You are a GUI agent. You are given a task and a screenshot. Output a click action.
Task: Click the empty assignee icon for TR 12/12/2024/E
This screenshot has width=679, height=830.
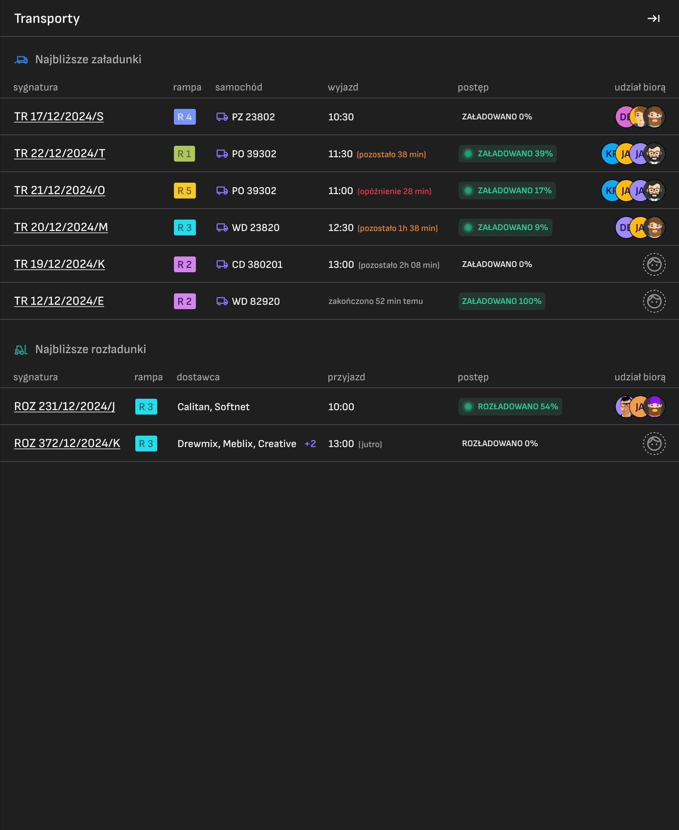click(654, 301)
